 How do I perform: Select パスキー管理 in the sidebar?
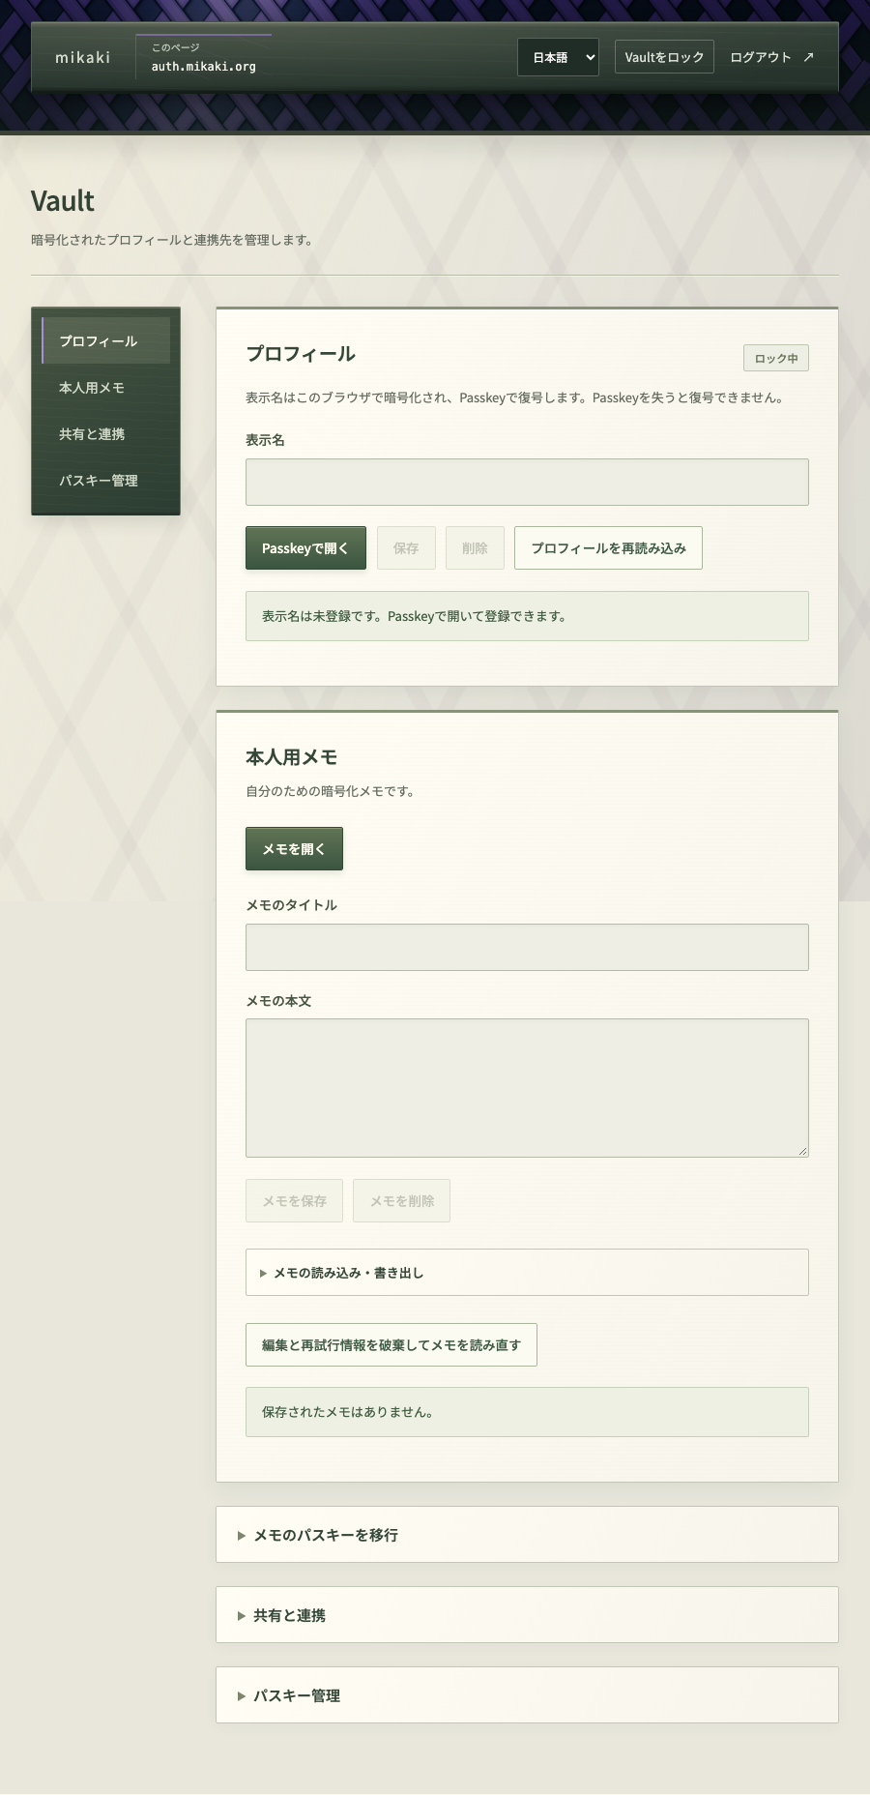click(x=106, y=480)
